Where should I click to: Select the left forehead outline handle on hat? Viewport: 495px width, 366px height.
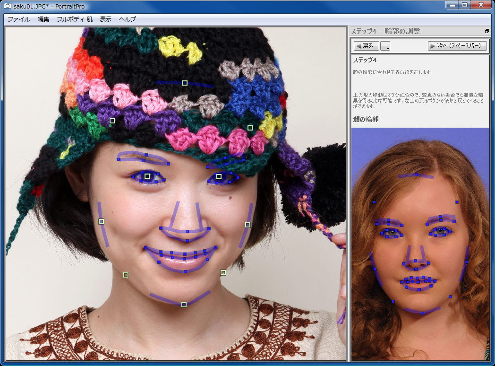112,121
